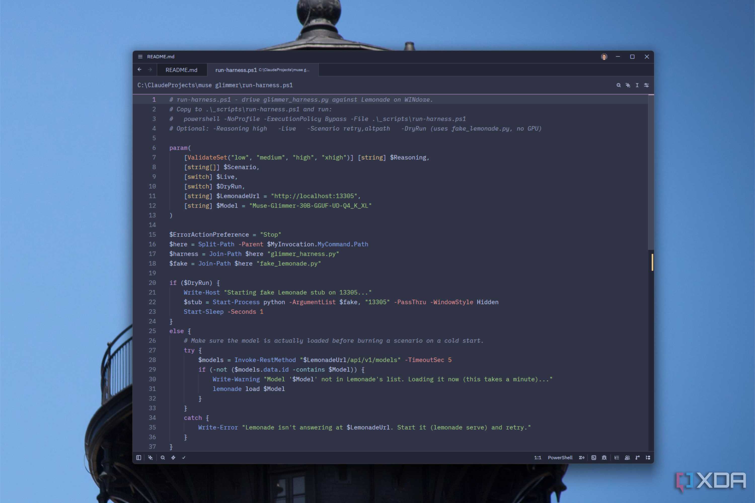Toggle the left dock panel icon in status bar

point(139,457)
